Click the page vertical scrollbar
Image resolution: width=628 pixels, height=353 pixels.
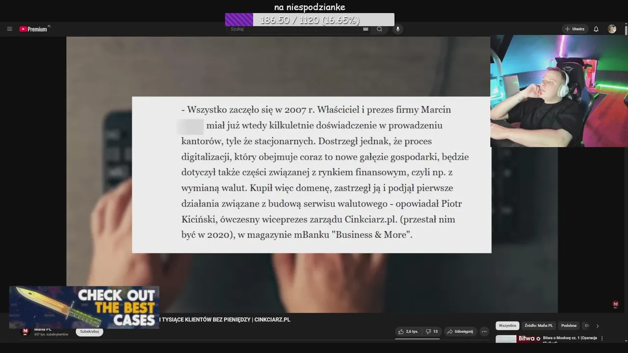(x=626, y=29)
